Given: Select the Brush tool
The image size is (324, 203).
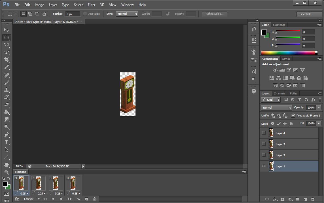Looking at the screenshot, I should click(7, 83).
